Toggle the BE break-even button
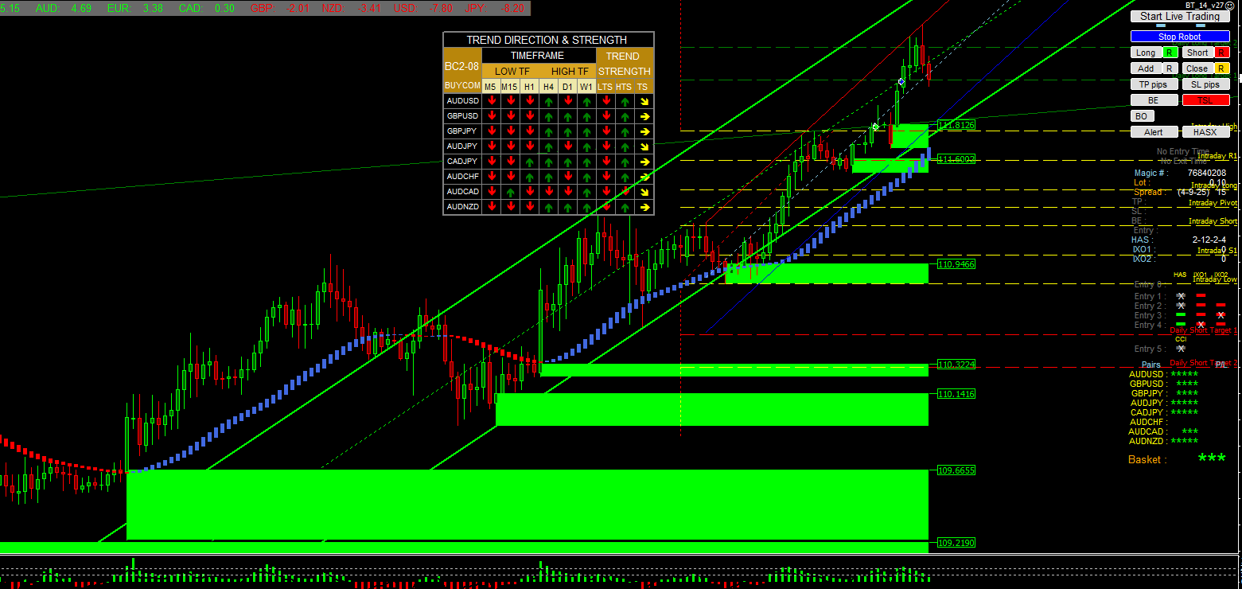 point(1154,100)
